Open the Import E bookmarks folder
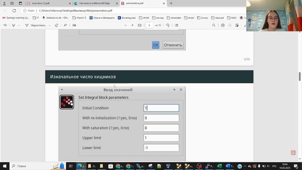This screenshot has width=302, height=170. (79, 18)
